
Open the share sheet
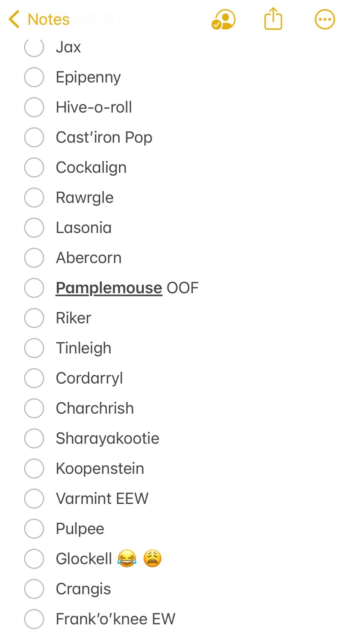coord(273,19)
